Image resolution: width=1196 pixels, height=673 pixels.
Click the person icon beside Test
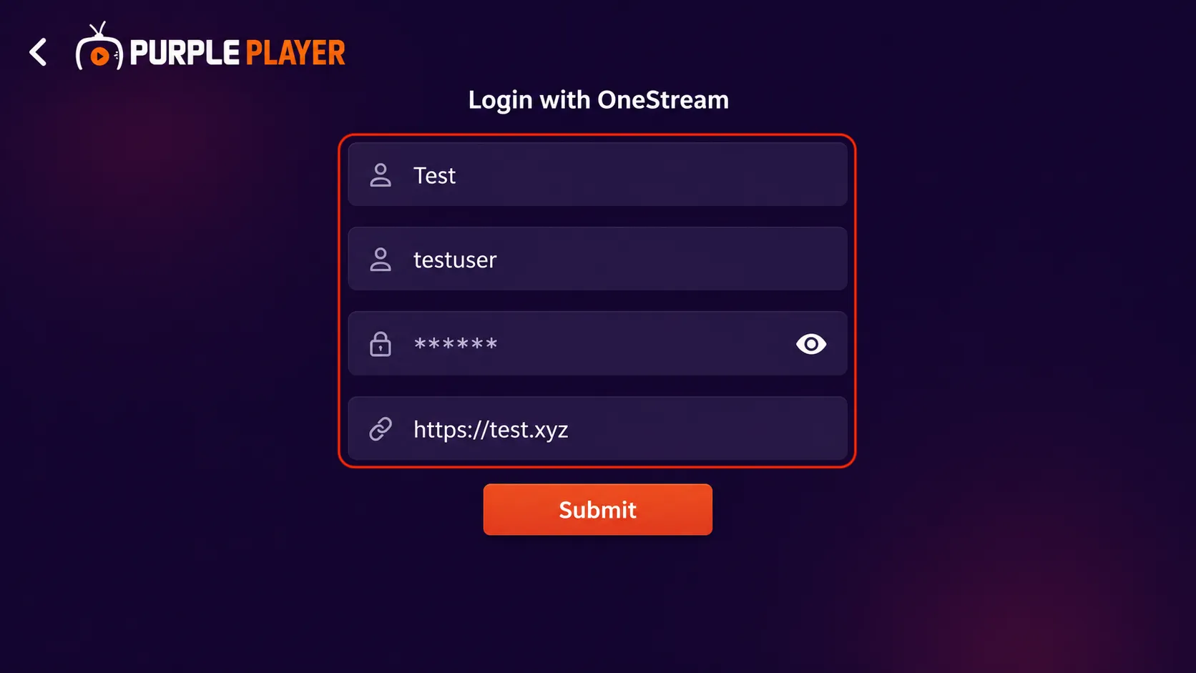(381, 175)
